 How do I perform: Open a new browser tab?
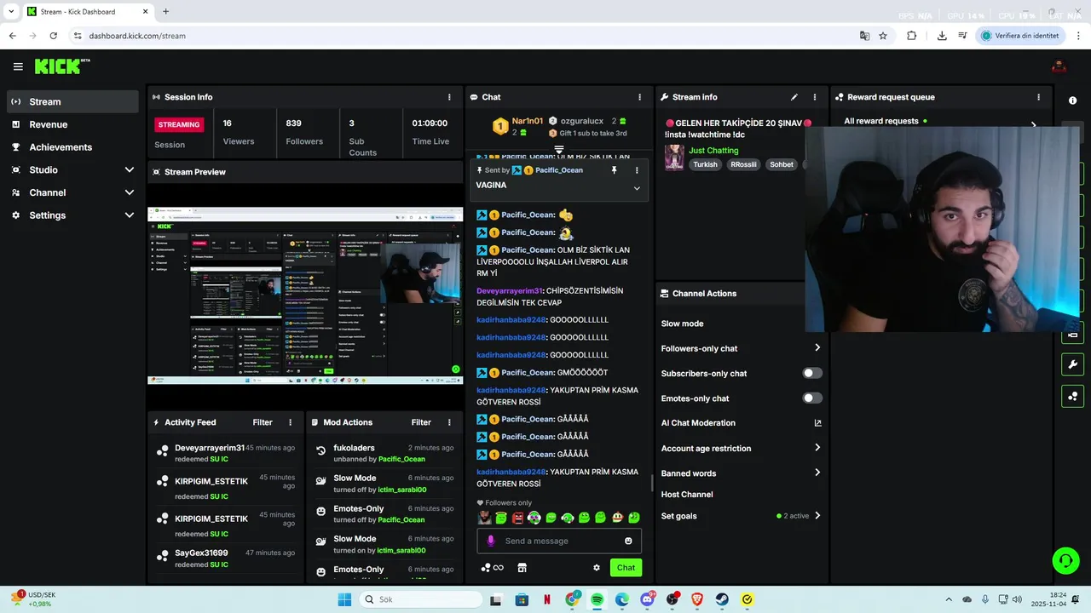(165, 12)
